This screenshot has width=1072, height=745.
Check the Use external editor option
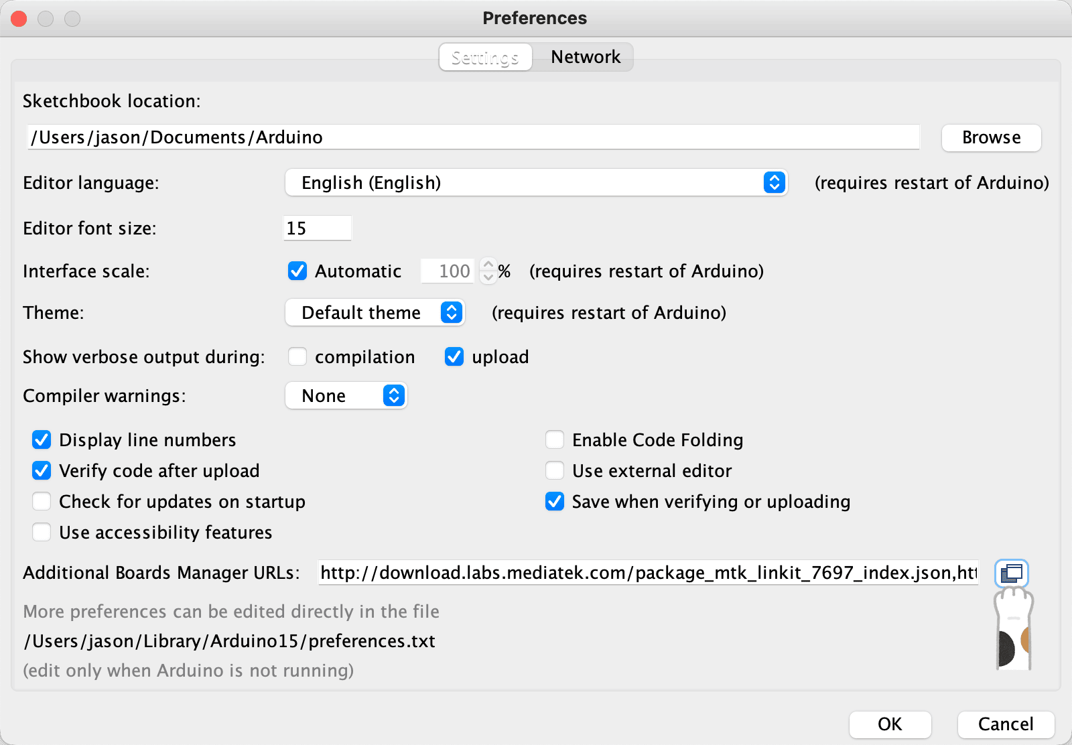pos(555,471)
